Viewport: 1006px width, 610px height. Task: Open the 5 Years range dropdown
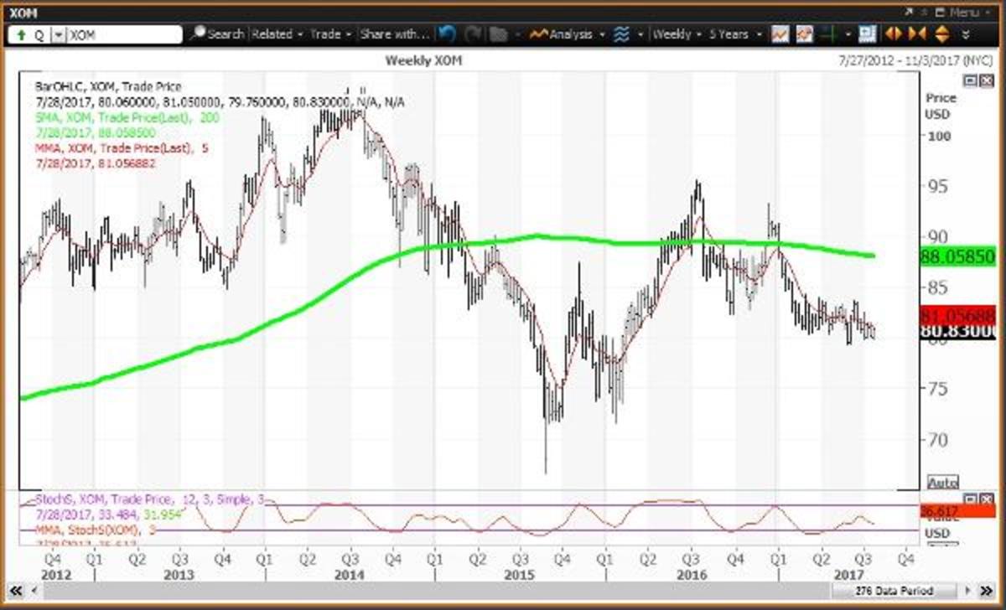735,34
